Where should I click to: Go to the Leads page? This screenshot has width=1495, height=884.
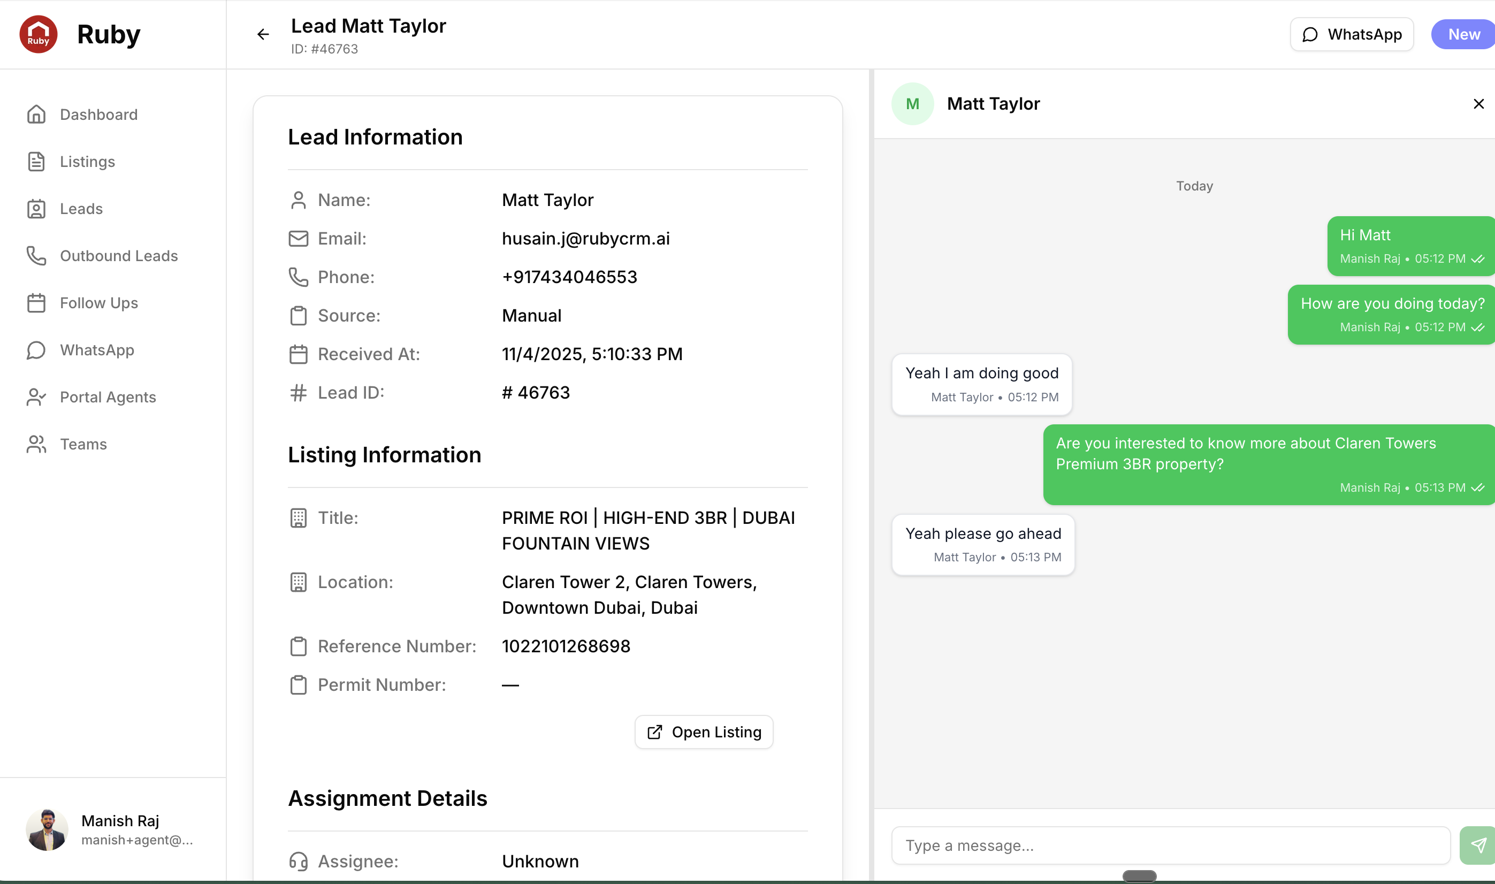[x=81, y=209]
